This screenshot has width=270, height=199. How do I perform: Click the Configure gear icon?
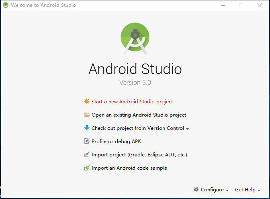[x=196, y=189]
